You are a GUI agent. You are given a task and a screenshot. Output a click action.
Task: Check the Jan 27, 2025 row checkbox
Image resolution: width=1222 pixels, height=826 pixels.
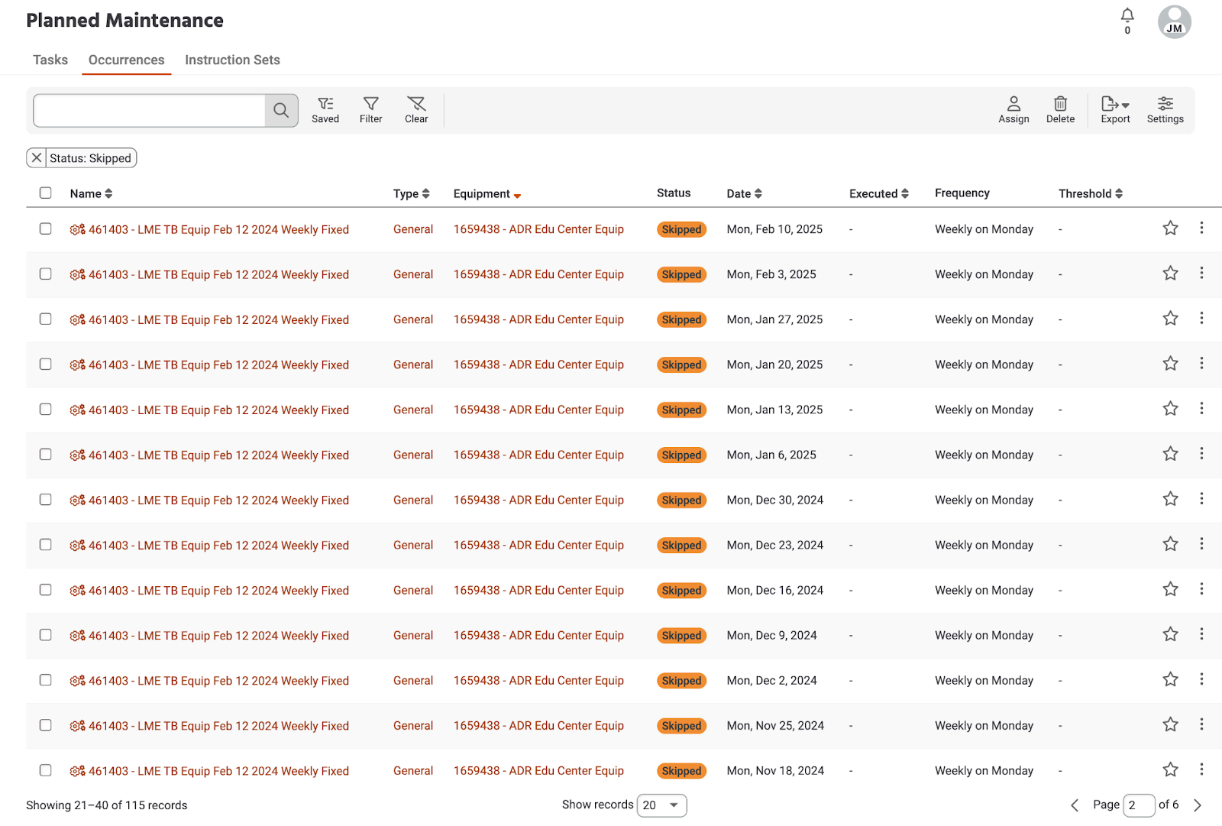46,319
